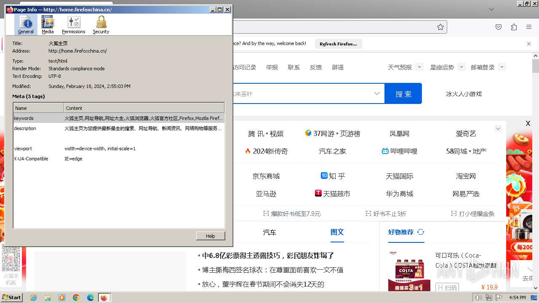Select the X-UA-Compatible meta row
Image resolution: width=539 pixels, height=303 pixels.
(119, 159)
